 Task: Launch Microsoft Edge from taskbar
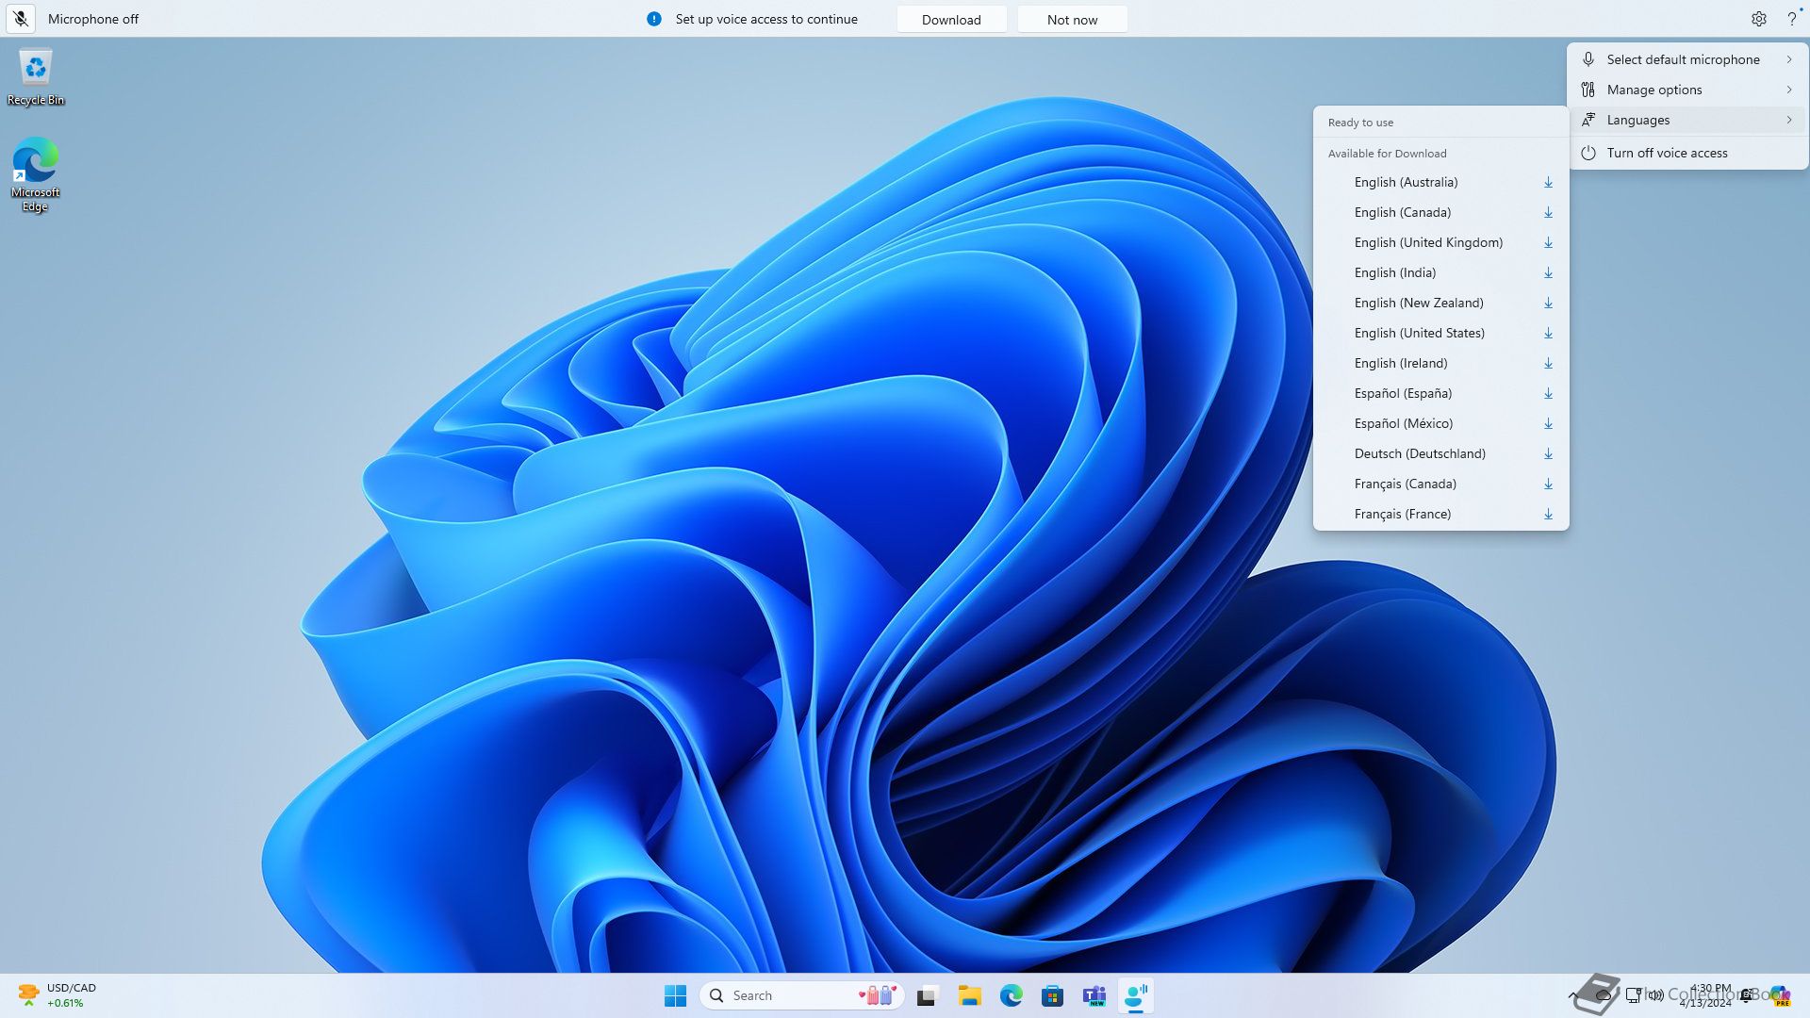[x=1011, y=995]
